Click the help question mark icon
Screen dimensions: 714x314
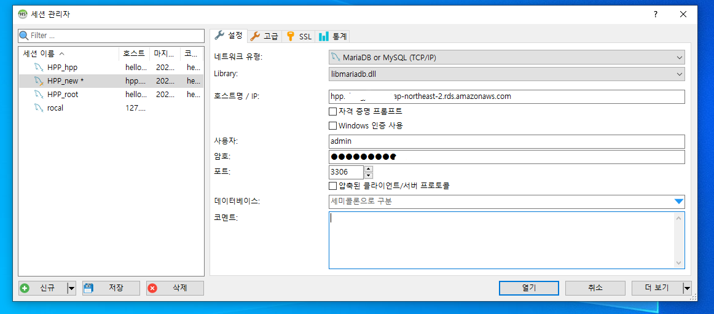click(x=656, y=14)
